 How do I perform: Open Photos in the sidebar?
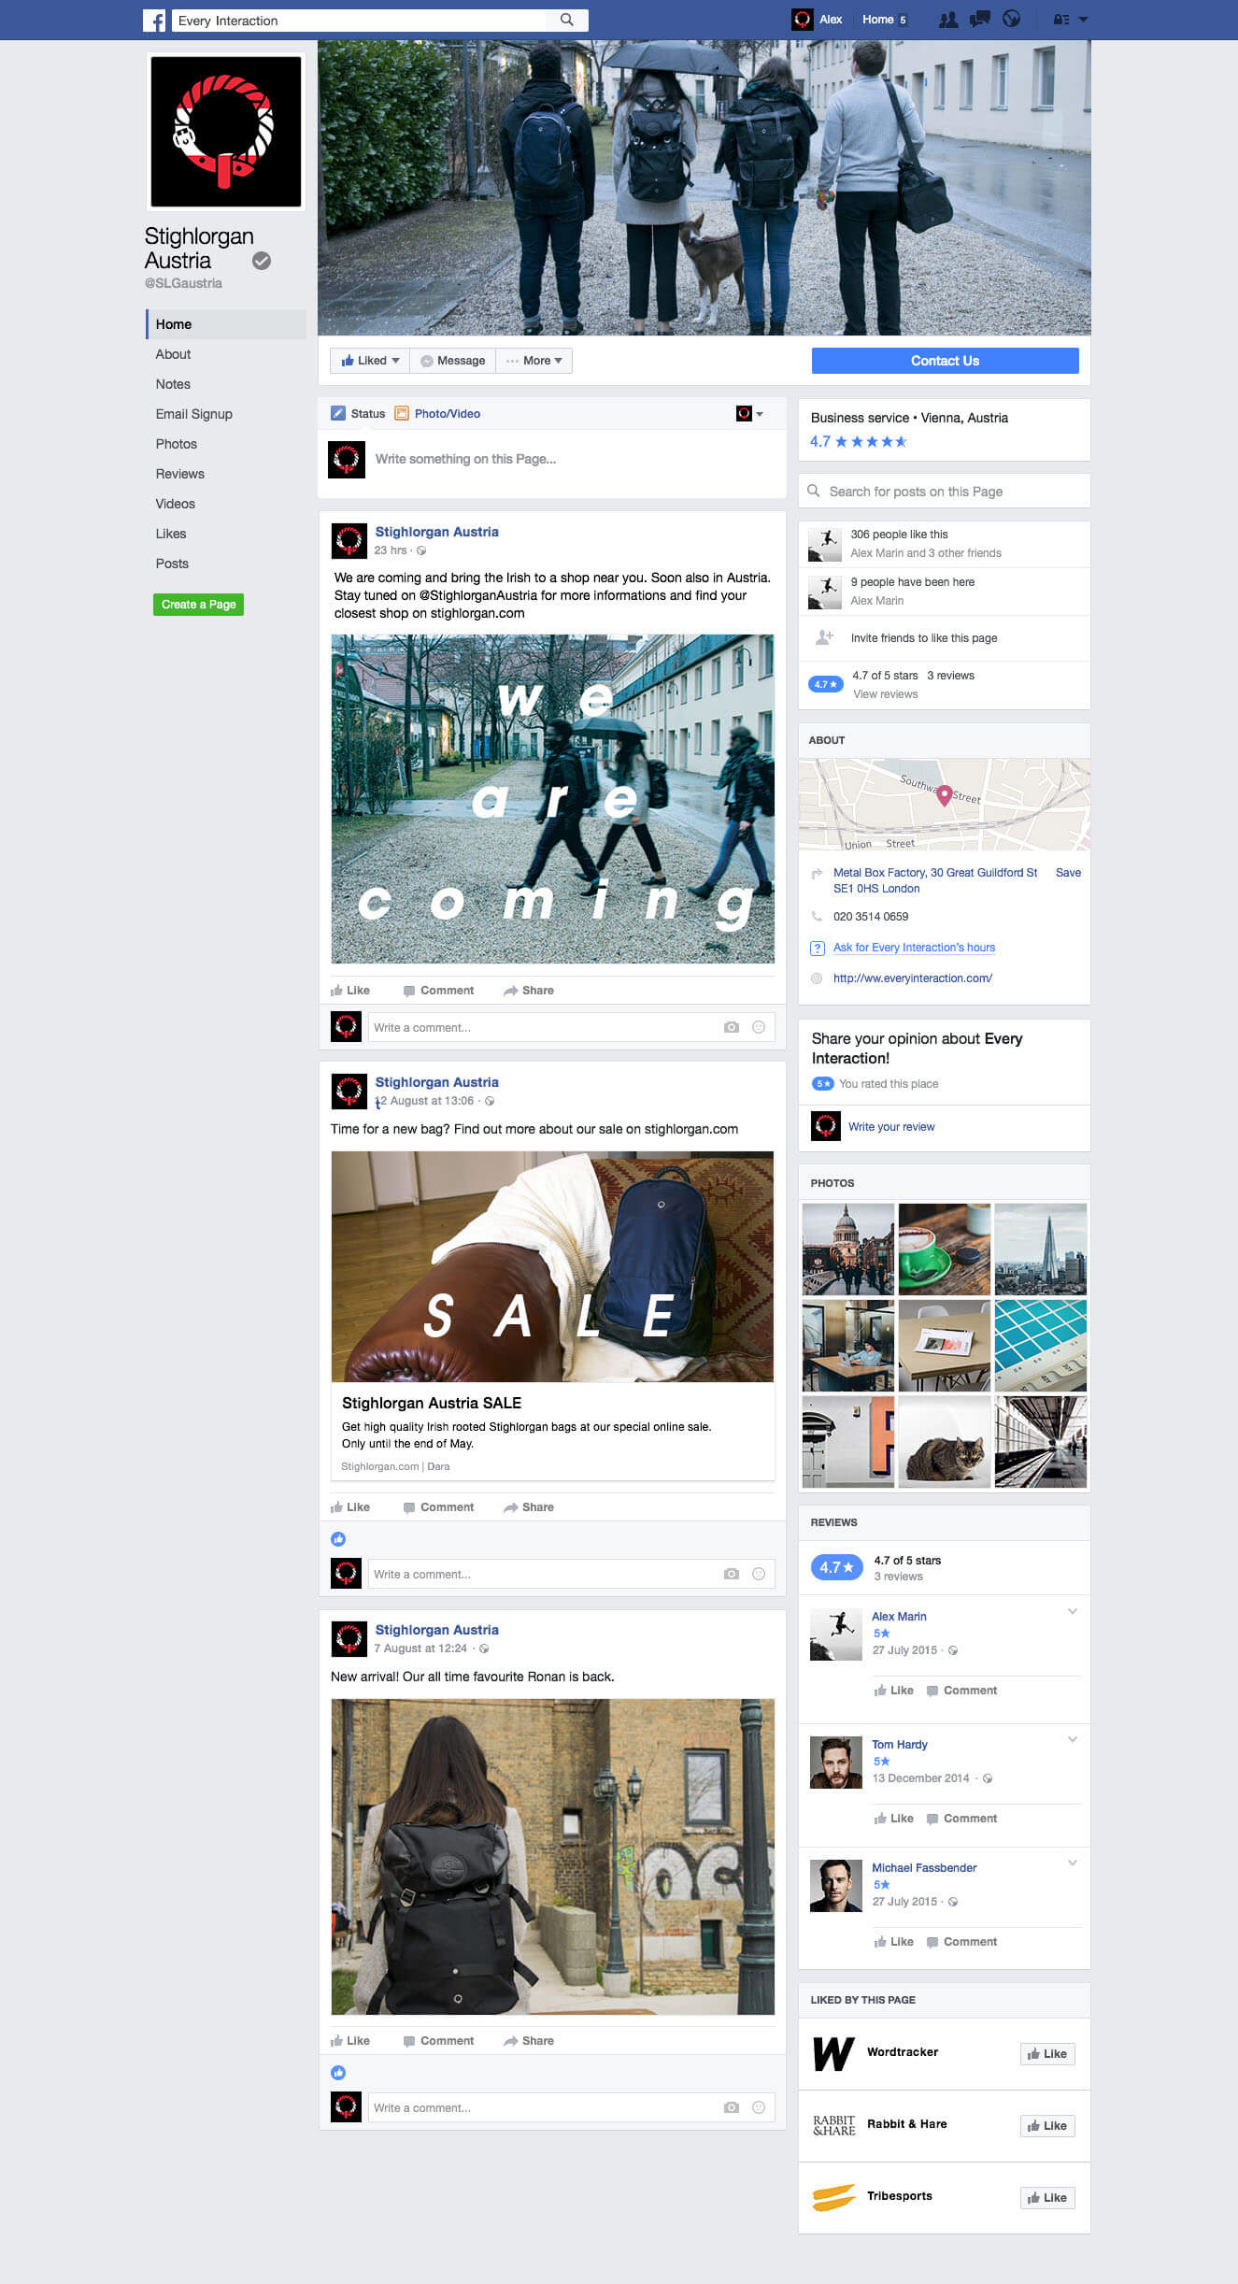click(177, 444)
